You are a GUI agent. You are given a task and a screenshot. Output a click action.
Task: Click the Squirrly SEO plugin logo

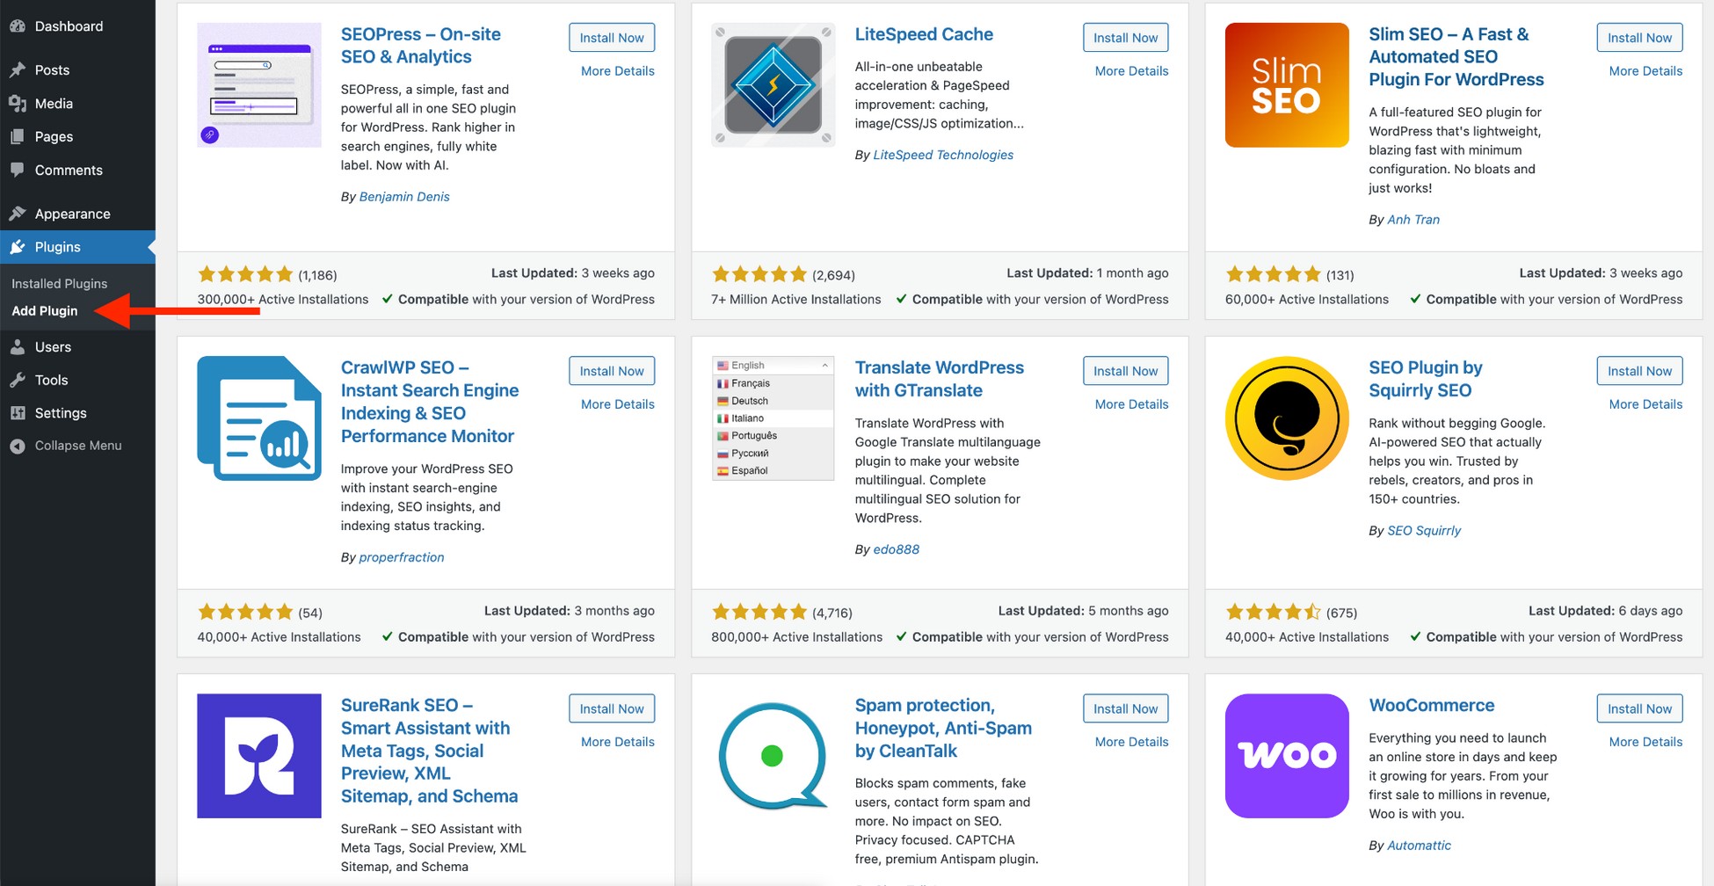(x=1287, y=418)
